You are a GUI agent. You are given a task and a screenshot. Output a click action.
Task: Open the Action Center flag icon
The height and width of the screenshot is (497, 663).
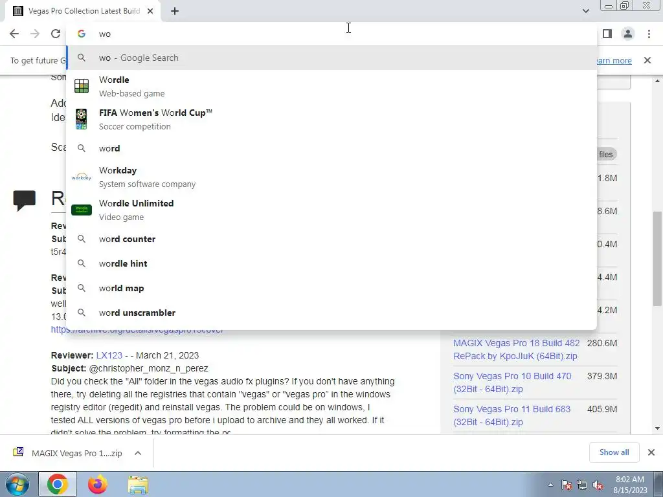point(566,485)
